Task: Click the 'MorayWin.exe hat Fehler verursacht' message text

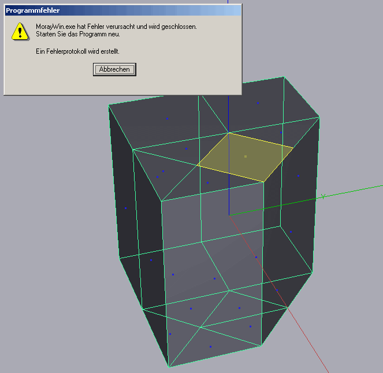Action: pyautogui.click(x=116, y=27)
